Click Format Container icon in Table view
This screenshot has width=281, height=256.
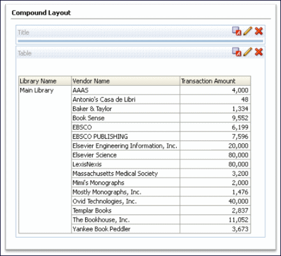pyautogui.click(x=237, y=52)
